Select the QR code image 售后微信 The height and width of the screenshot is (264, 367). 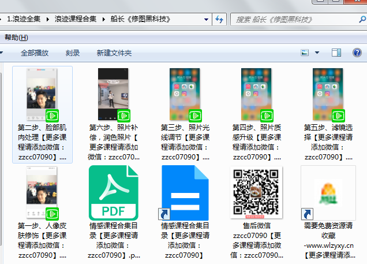(x=256, y=192)
